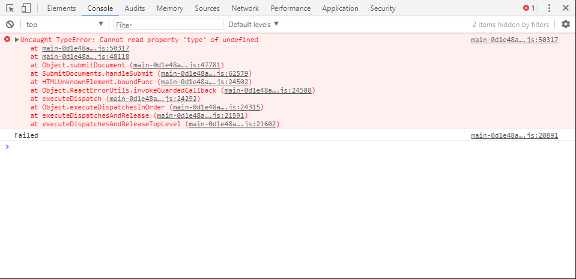576x279 pixels.
Task: Open stack frame link js:48118
Action: 86,57
